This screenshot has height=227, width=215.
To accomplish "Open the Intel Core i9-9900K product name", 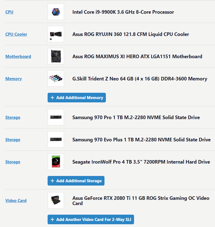I will (x=123, y=12).
